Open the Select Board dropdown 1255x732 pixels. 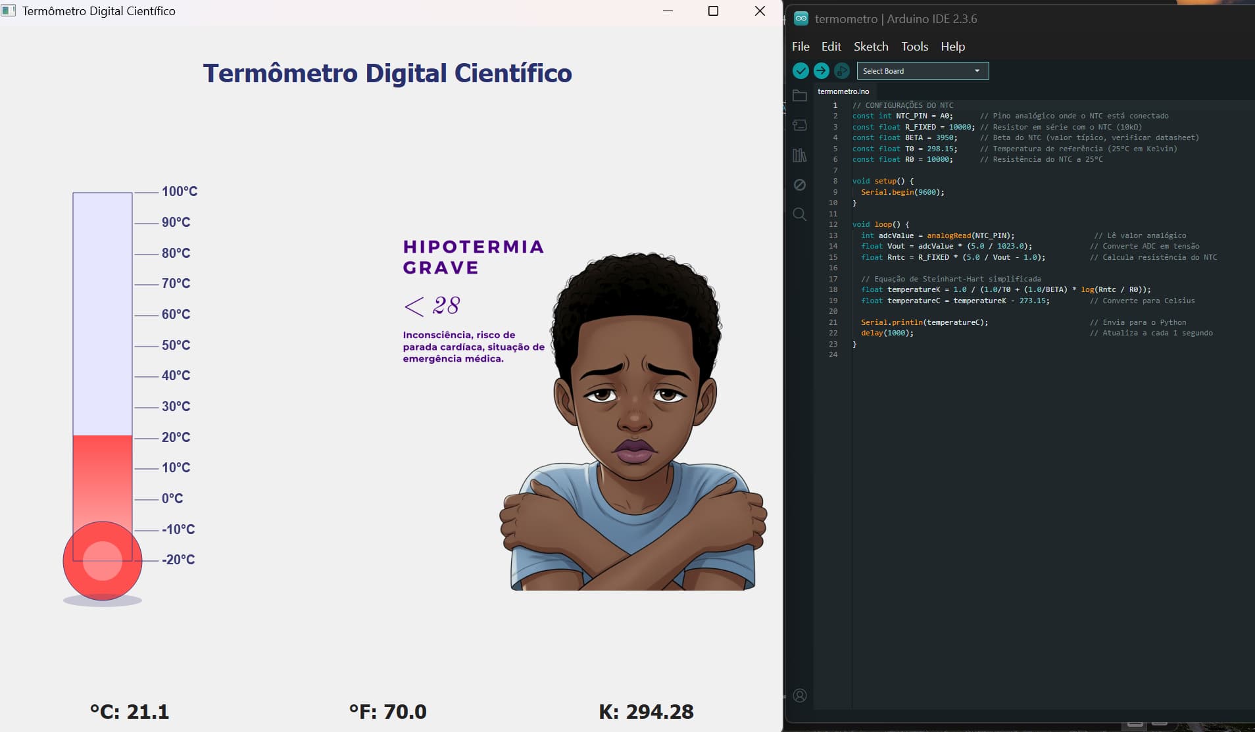tap(922, 71)
